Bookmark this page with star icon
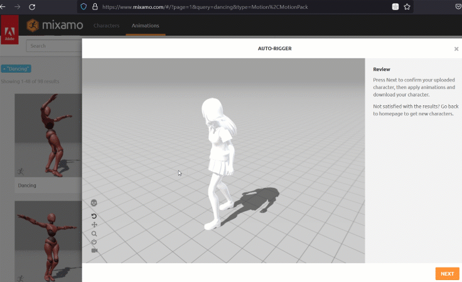Viewport: 462px width, 282px height. 407,7
